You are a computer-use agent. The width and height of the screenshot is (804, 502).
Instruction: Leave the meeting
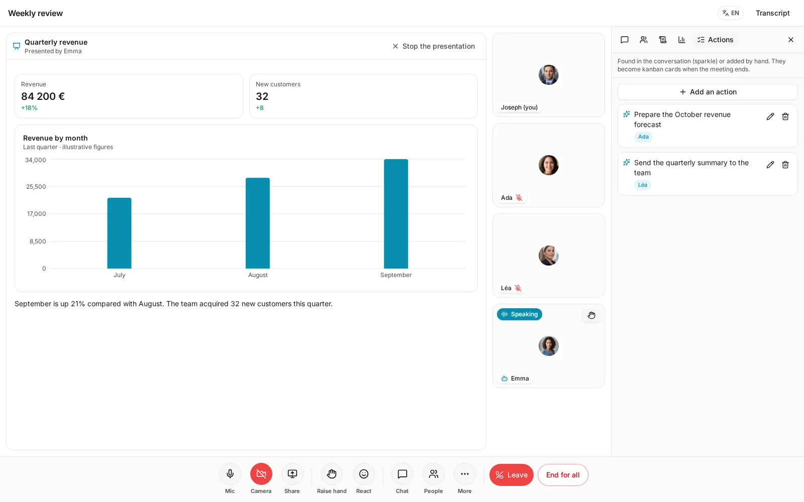(x=512, y=475)
